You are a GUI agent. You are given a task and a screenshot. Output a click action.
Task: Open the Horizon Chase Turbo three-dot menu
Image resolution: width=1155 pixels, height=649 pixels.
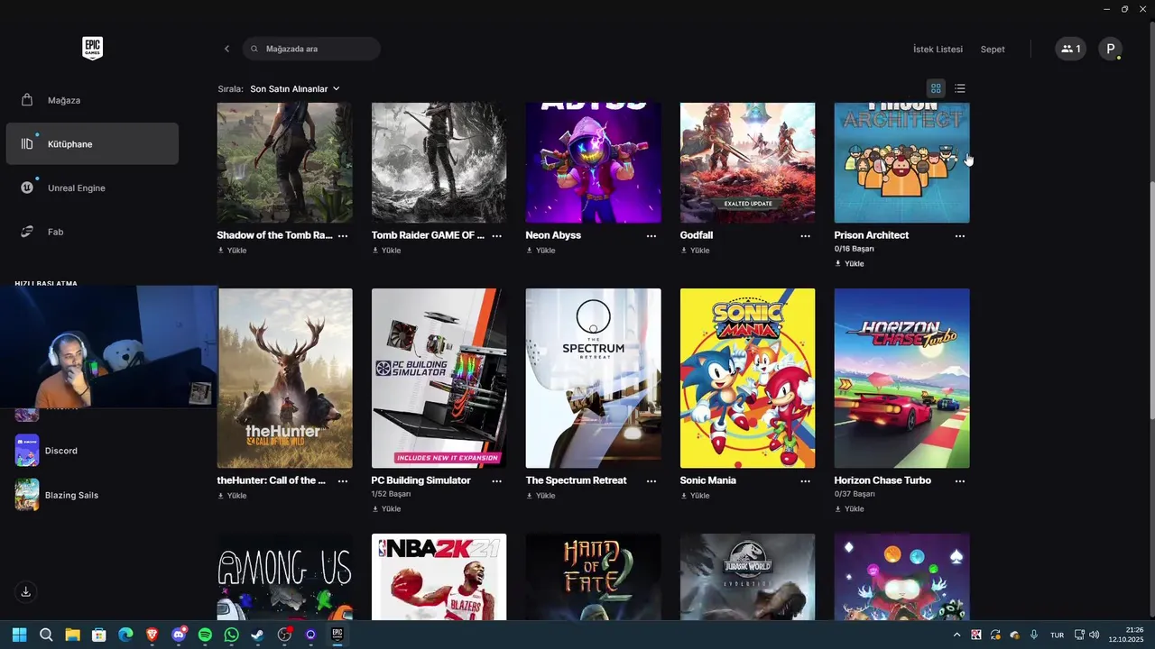tap(960, 480)
